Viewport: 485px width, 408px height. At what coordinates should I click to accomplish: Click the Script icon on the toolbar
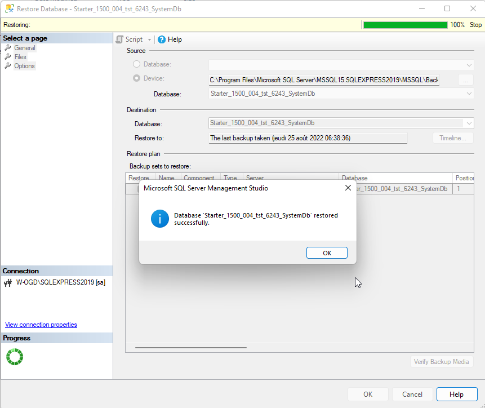coord(119,39)
